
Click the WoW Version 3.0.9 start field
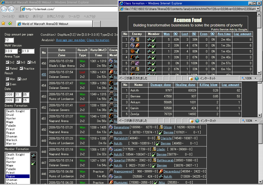pos(11,51)
